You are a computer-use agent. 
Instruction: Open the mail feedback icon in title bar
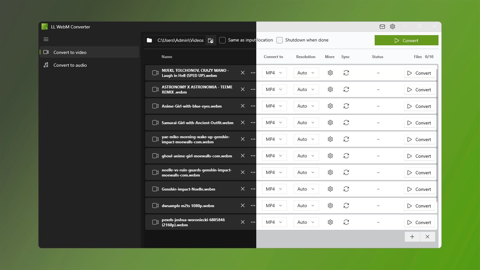[x=382, y=26]
